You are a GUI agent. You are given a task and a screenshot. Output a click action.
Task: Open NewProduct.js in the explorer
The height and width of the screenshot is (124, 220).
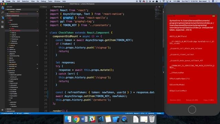pyautogui.click(x=16, y=37)
